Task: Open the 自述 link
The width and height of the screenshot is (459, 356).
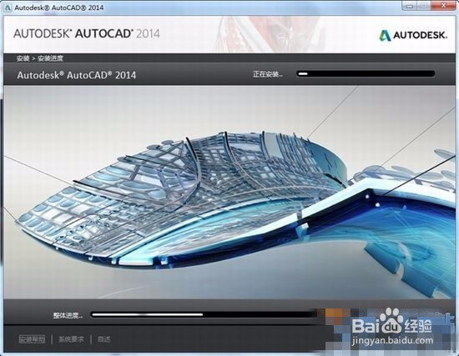Action: coord(104,339)
